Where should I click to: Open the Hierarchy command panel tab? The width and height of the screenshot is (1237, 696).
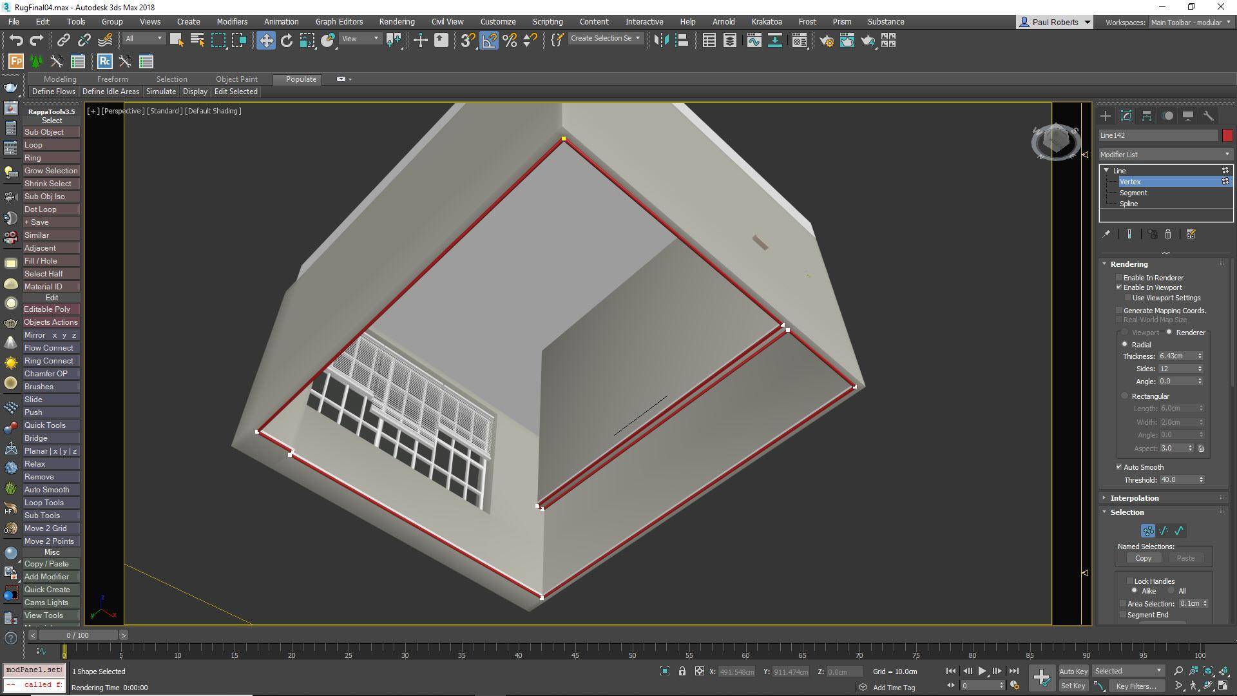pyautogui.click(x=1147, y=116)
